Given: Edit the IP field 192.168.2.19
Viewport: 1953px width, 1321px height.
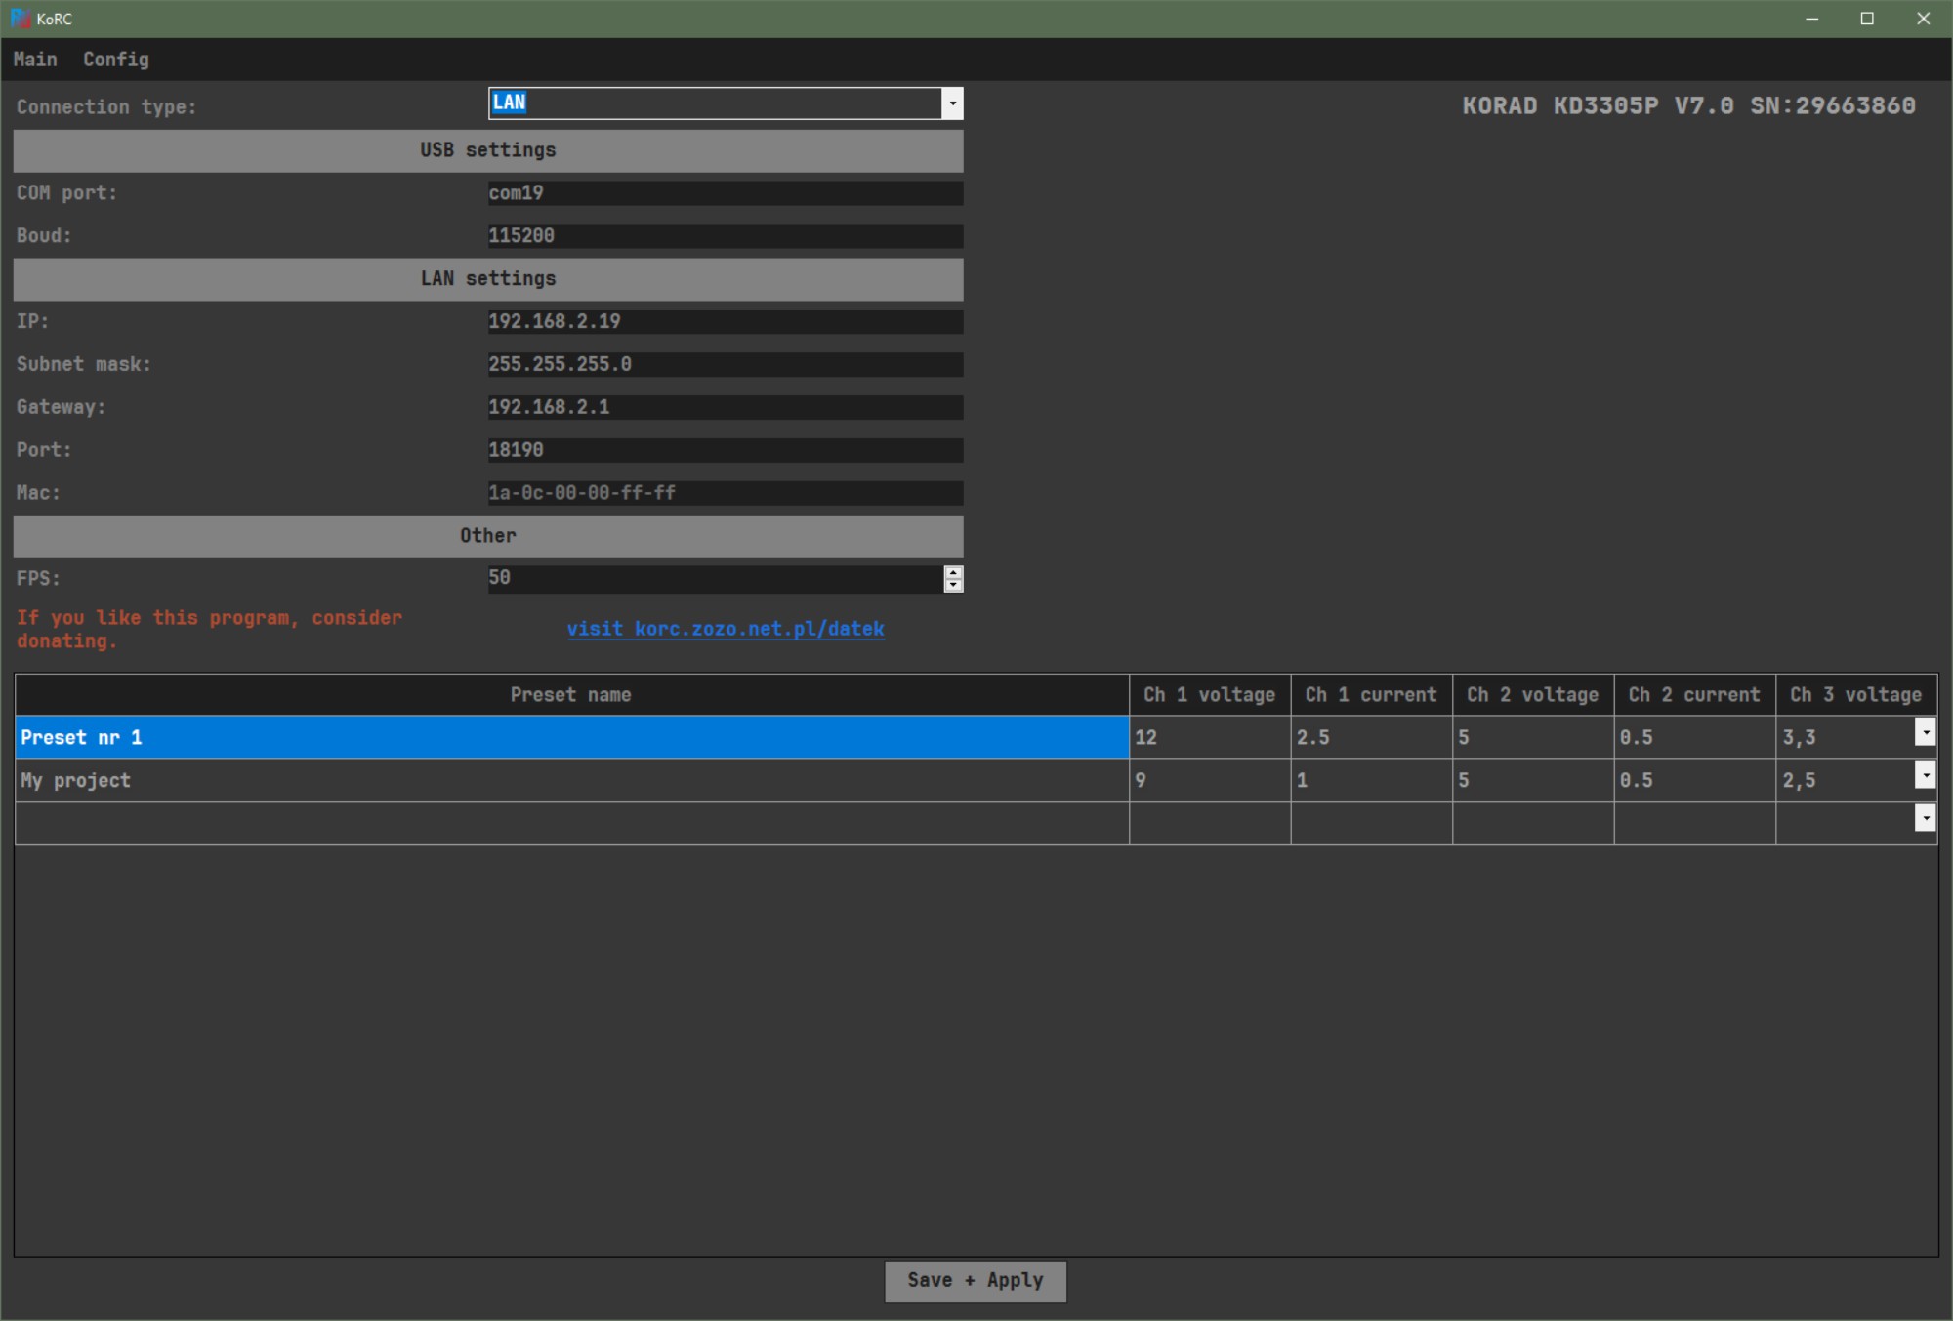Looking at the screenshot, I should pyautogui.click(x=726, y=322).
